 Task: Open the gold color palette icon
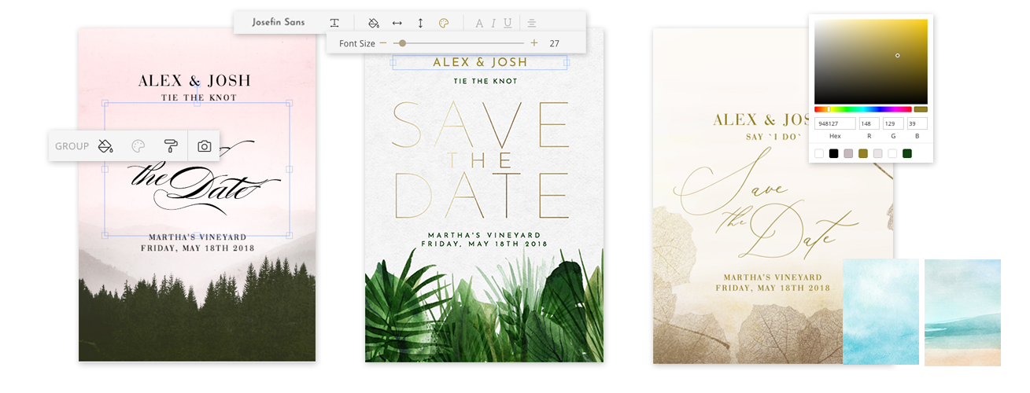[443, 23]
